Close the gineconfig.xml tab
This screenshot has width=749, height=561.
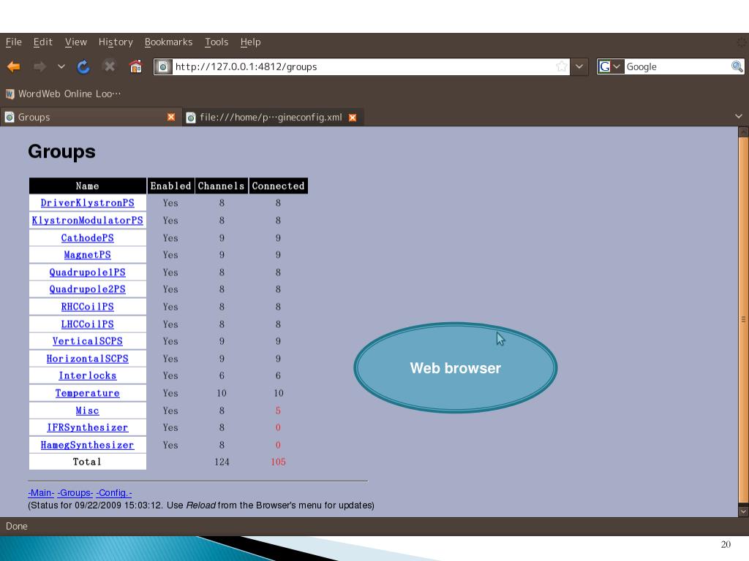click(353, 118)
